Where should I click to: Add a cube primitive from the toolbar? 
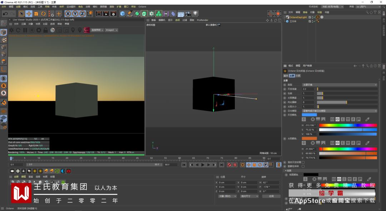click(123, 14)
